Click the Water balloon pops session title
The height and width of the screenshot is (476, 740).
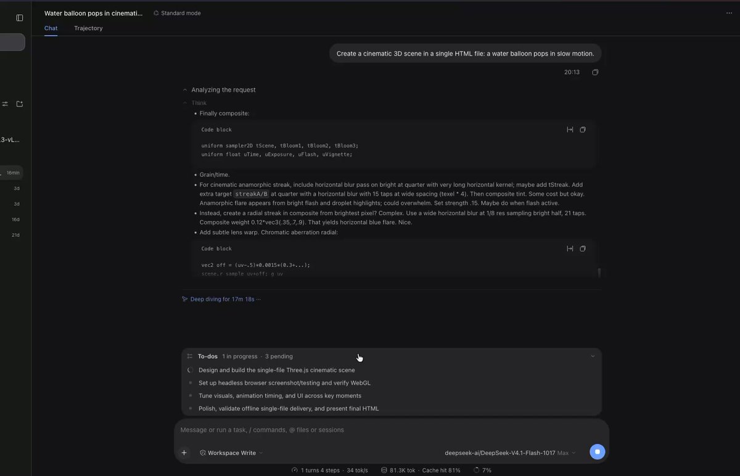click(x=93, y=13)
